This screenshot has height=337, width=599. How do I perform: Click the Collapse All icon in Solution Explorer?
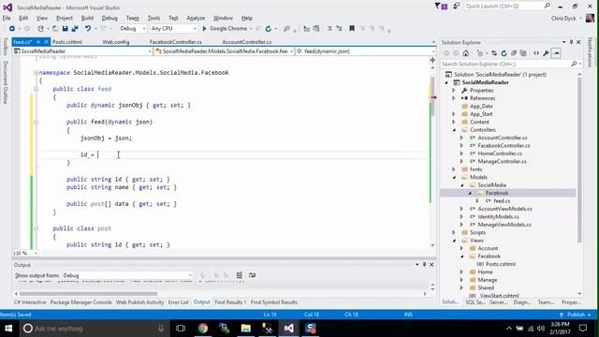point(514,53)
